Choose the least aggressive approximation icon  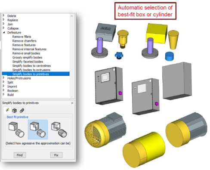(x=16, y=130)
